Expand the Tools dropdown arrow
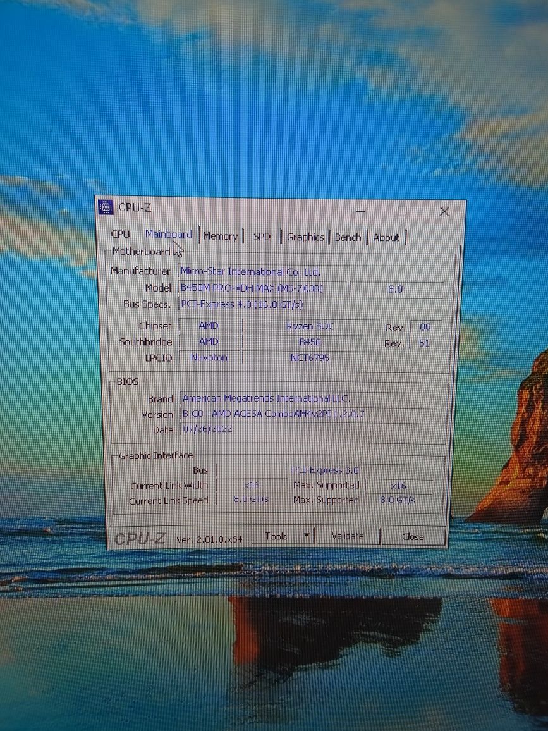Screen dimensions: 548x731 click(x=307, y=536)
